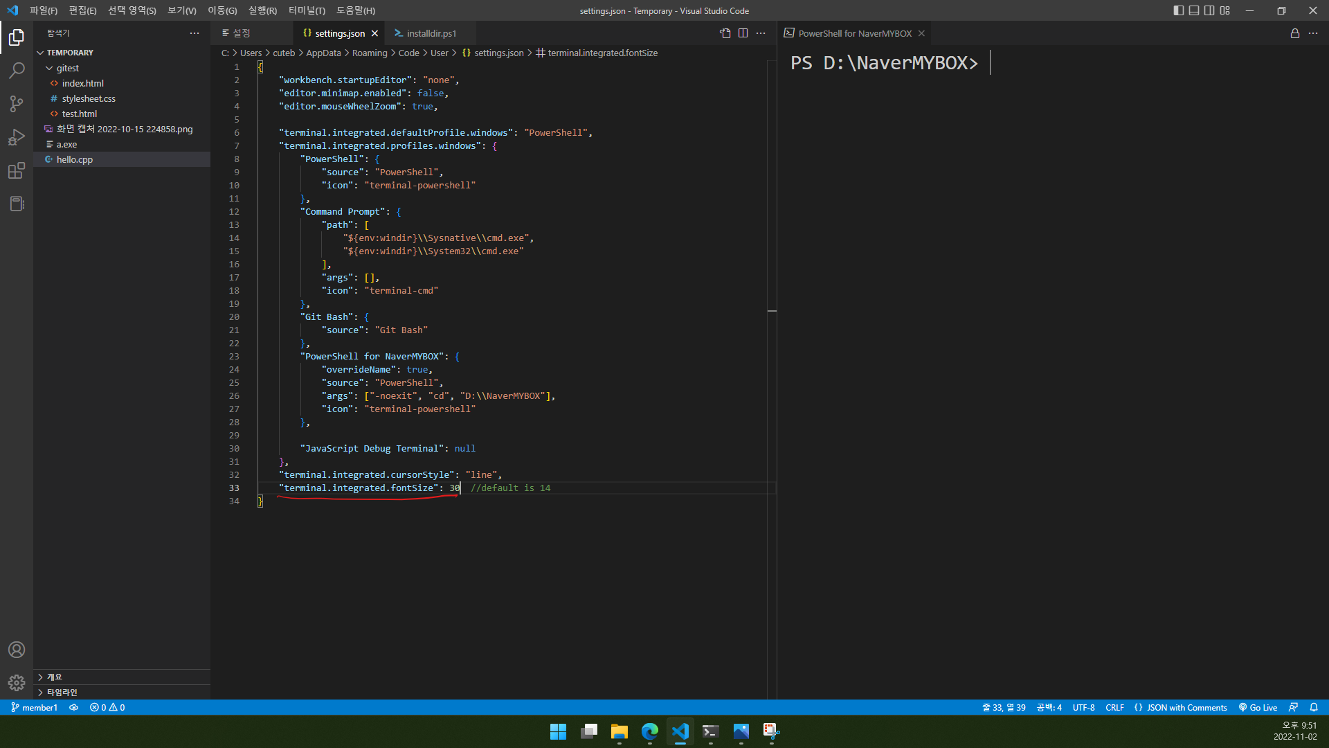
Task: Close the settings.json tab
Action: [374, 33]
